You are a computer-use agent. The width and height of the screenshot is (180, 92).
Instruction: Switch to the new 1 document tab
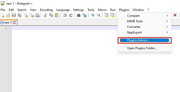point(8,23)
